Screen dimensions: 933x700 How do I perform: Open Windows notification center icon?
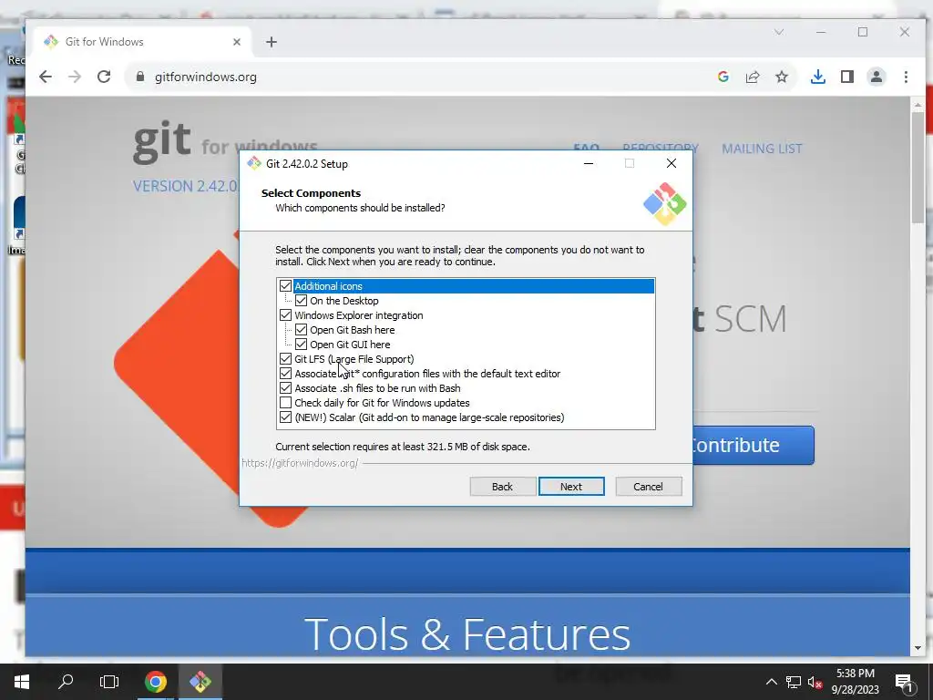(x=904, y=683)
